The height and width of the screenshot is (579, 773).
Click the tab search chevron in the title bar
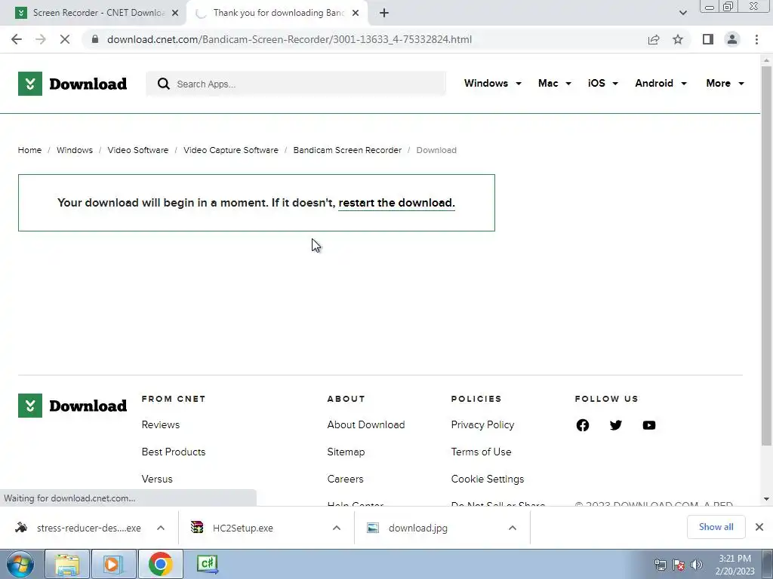pos(682,13)
